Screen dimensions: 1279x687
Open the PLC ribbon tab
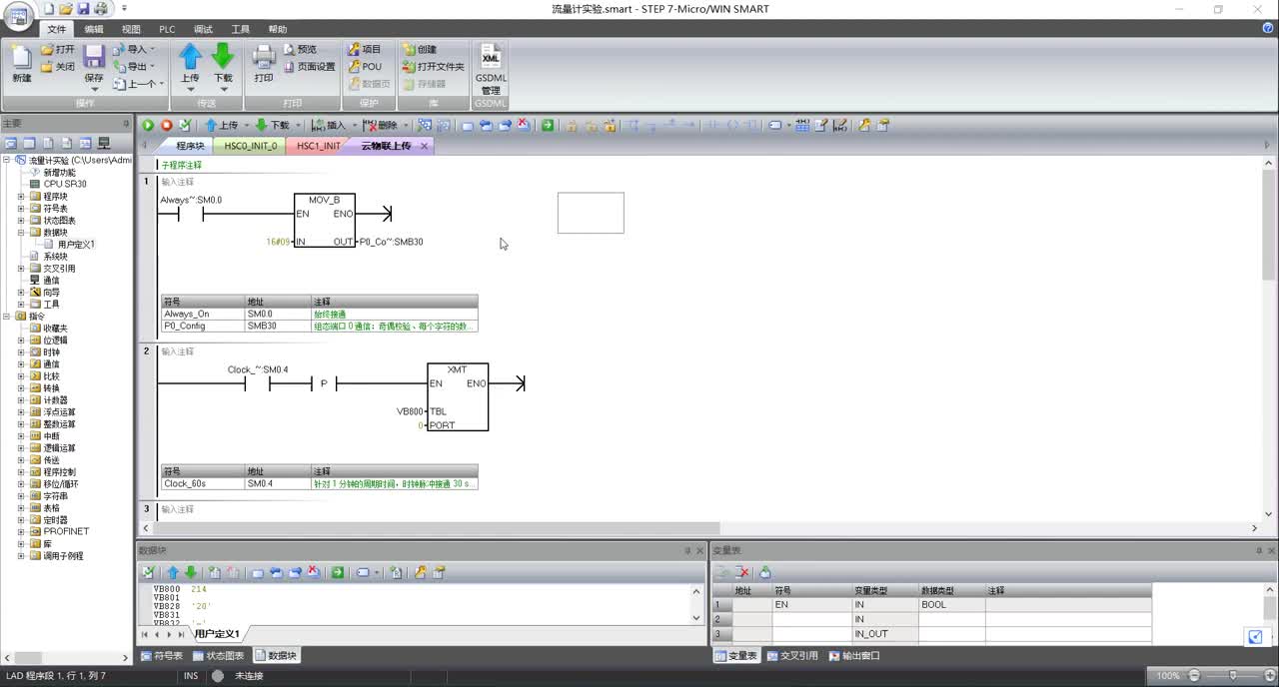coord(167,29)
